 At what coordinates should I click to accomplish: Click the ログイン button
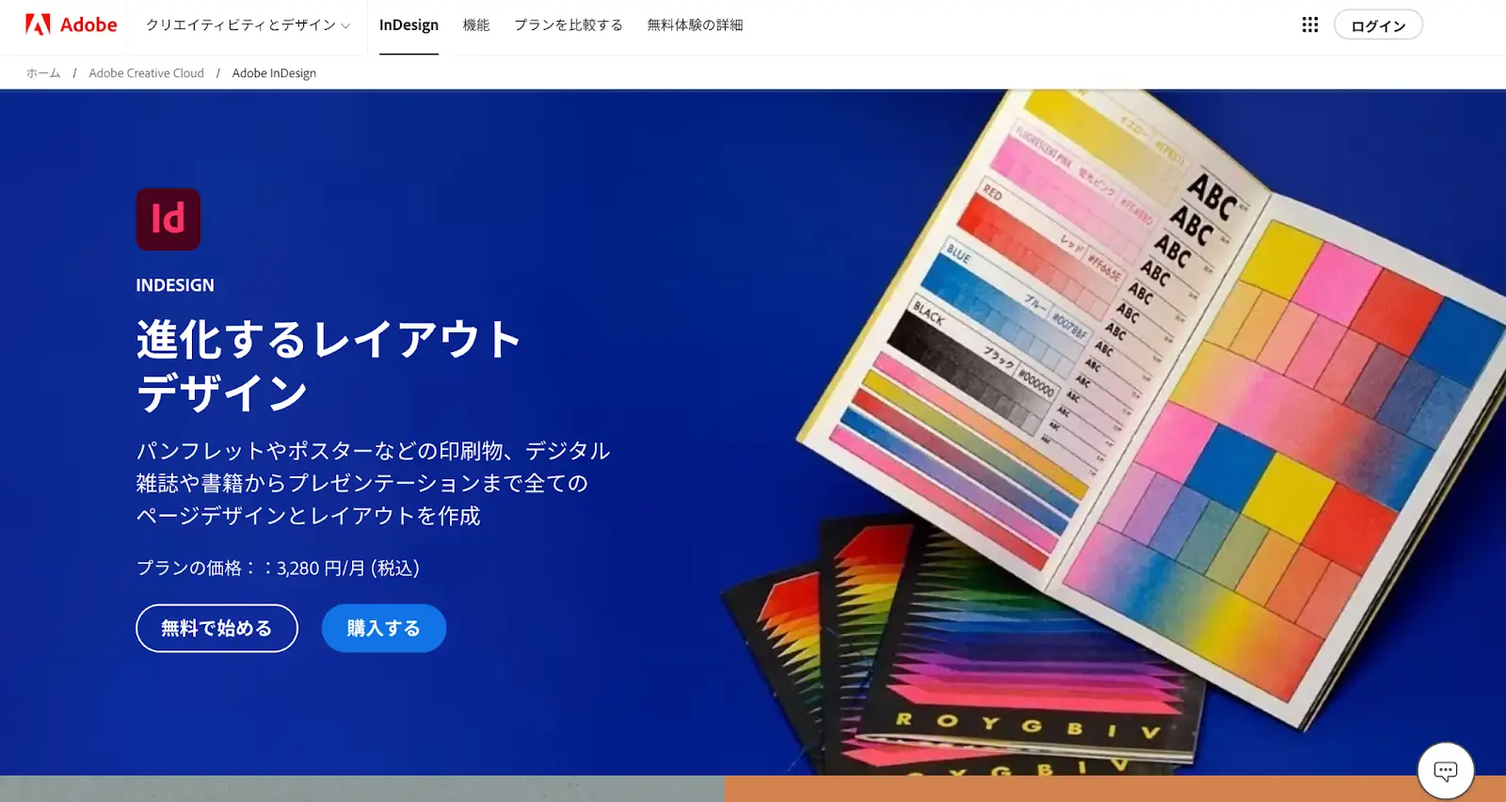tap(1378, 25)
